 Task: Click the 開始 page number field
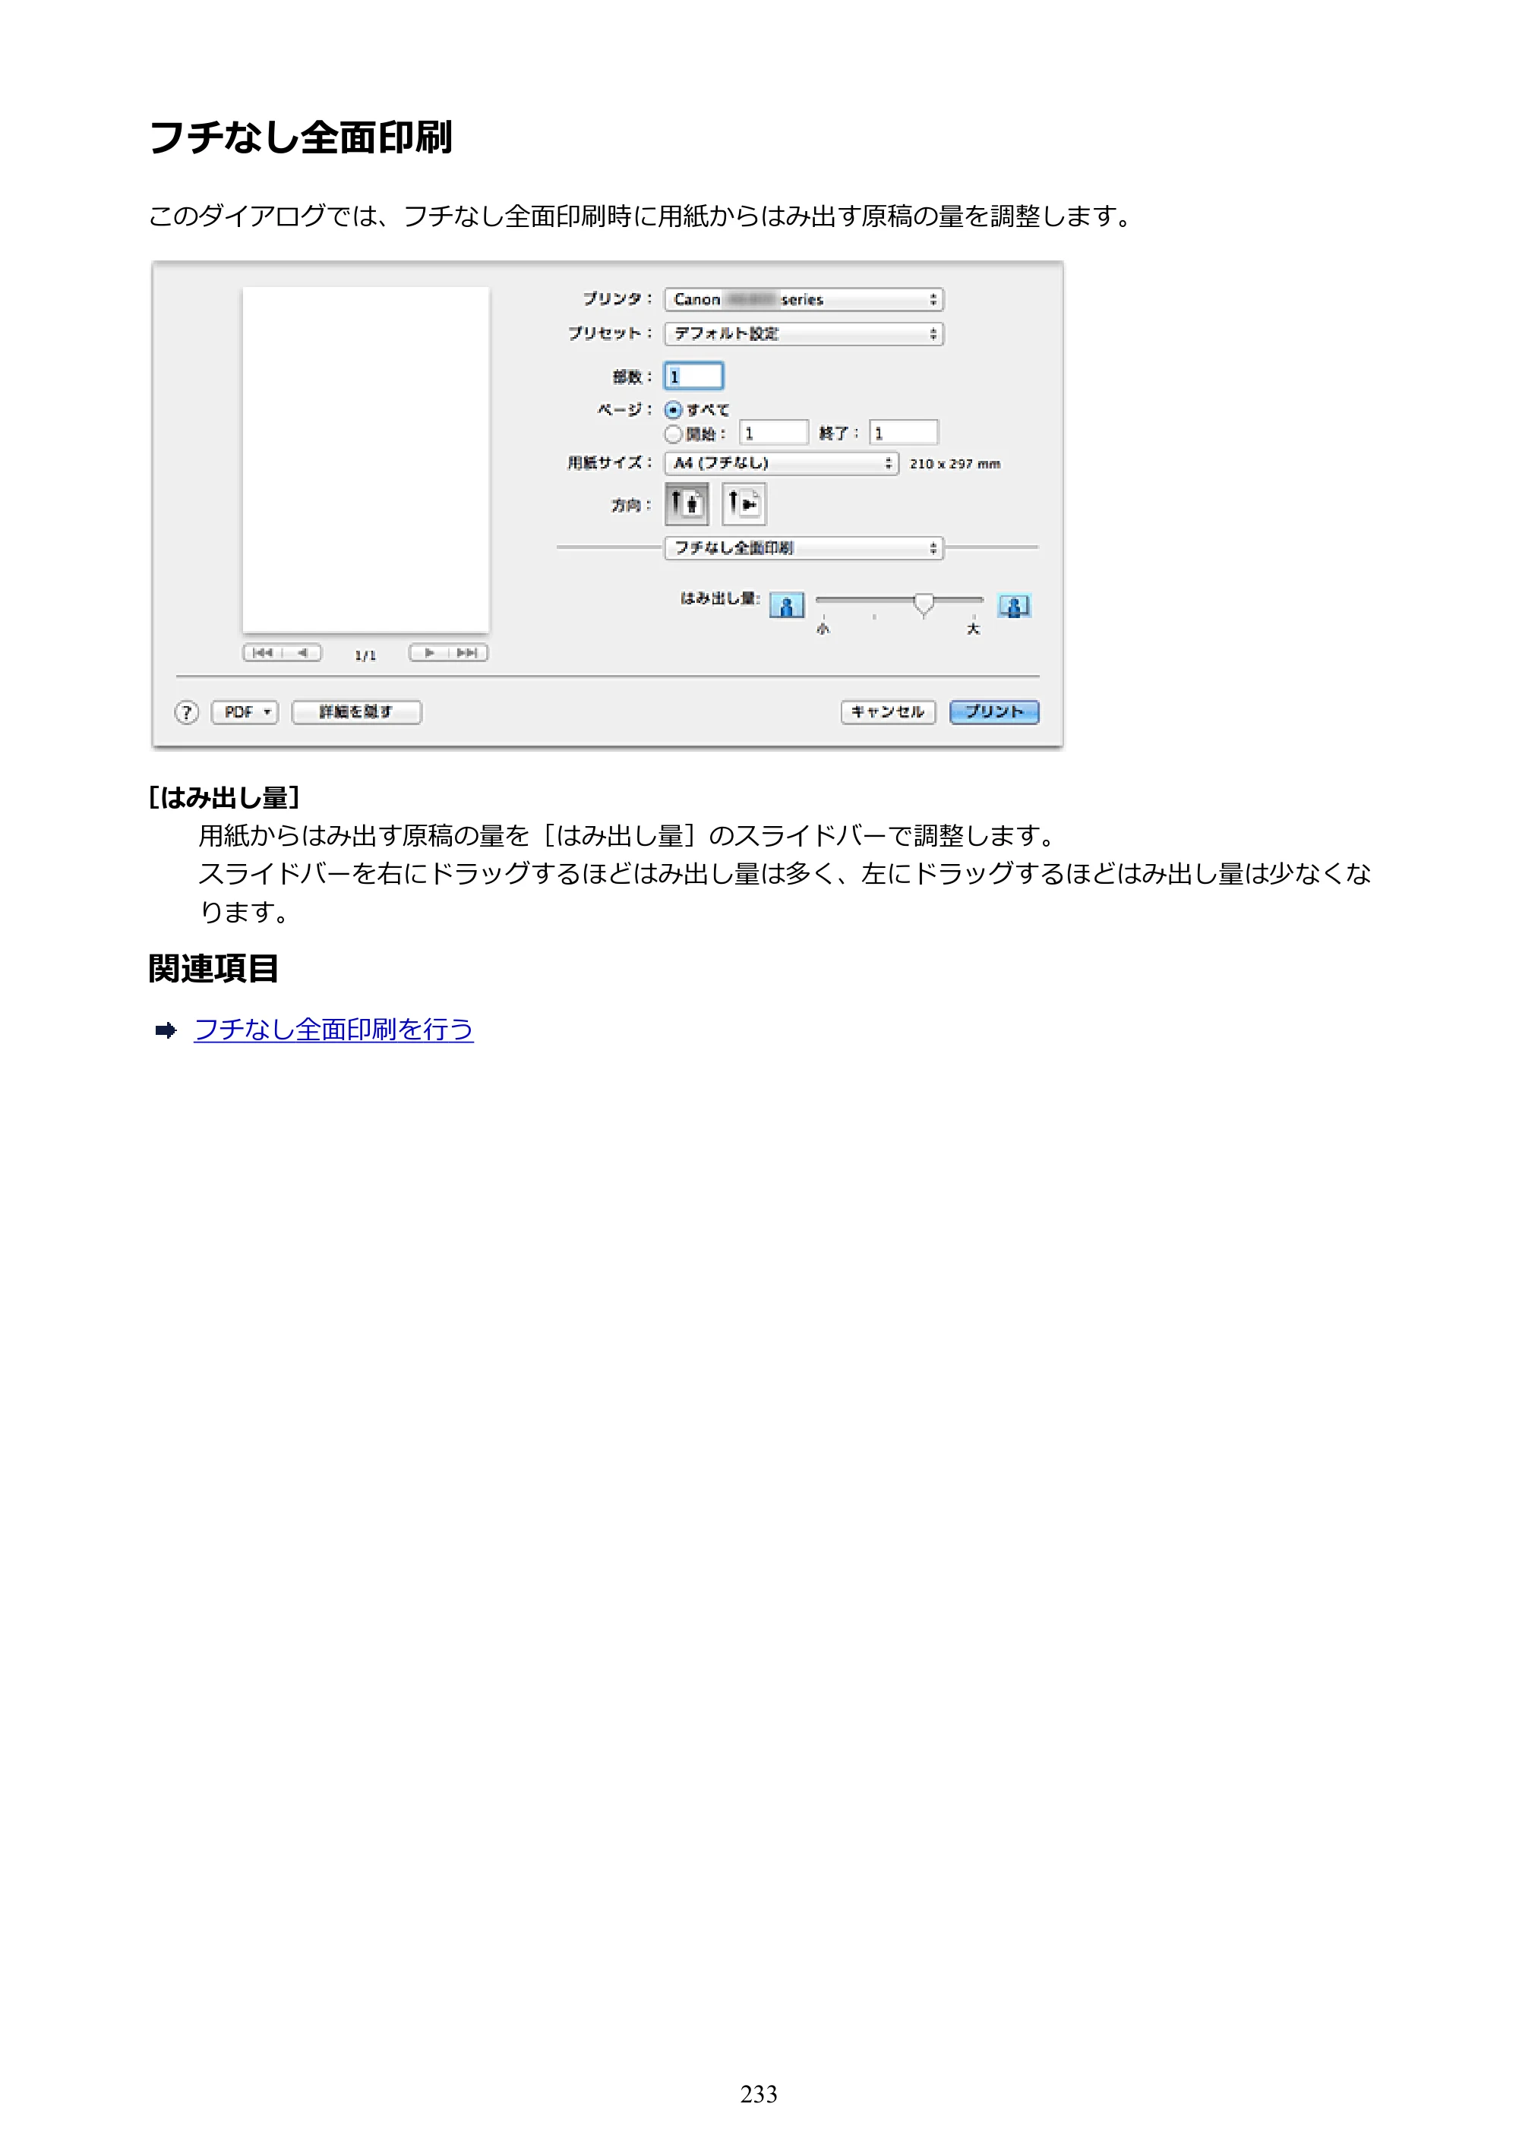pyautogui.click(x=773, y=433)
